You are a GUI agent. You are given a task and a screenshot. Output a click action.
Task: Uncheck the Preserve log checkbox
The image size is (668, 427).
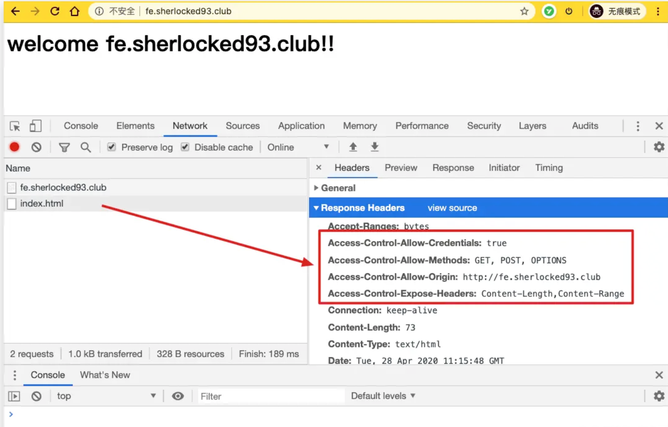111,147
